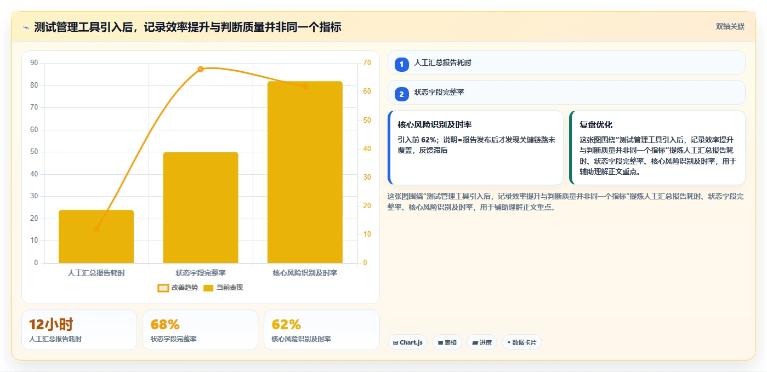Click the trend line peak point at 状态字段完整率
Image resolution: width=767 pixels, height=372 pixels.
pyautogui.click(x=201, y=69)
